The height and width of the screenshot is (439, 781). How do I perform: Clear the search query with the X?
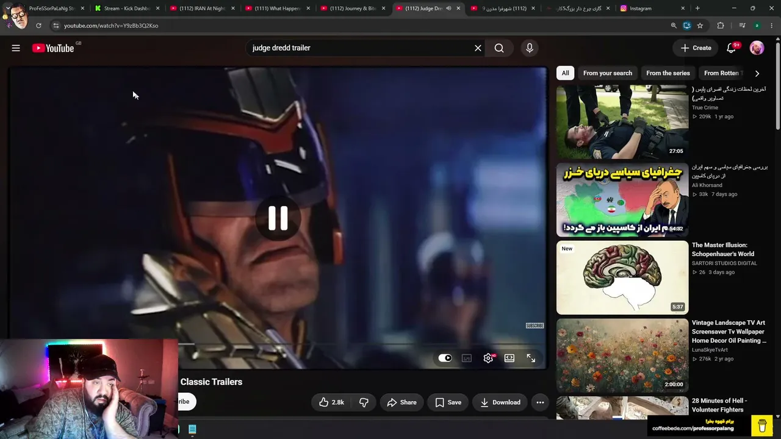(478, 48)
